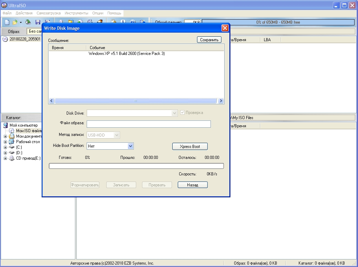Viewport: 358px width, 267px height.
Task: Click the Мои документы folder icon
Action: click(11, 136)
